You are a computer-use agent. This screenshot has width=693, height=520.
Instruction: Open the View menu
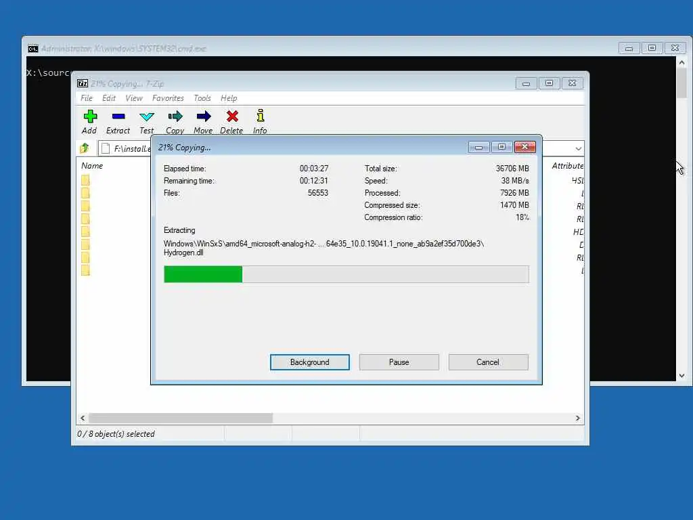(x=134, y=98)
